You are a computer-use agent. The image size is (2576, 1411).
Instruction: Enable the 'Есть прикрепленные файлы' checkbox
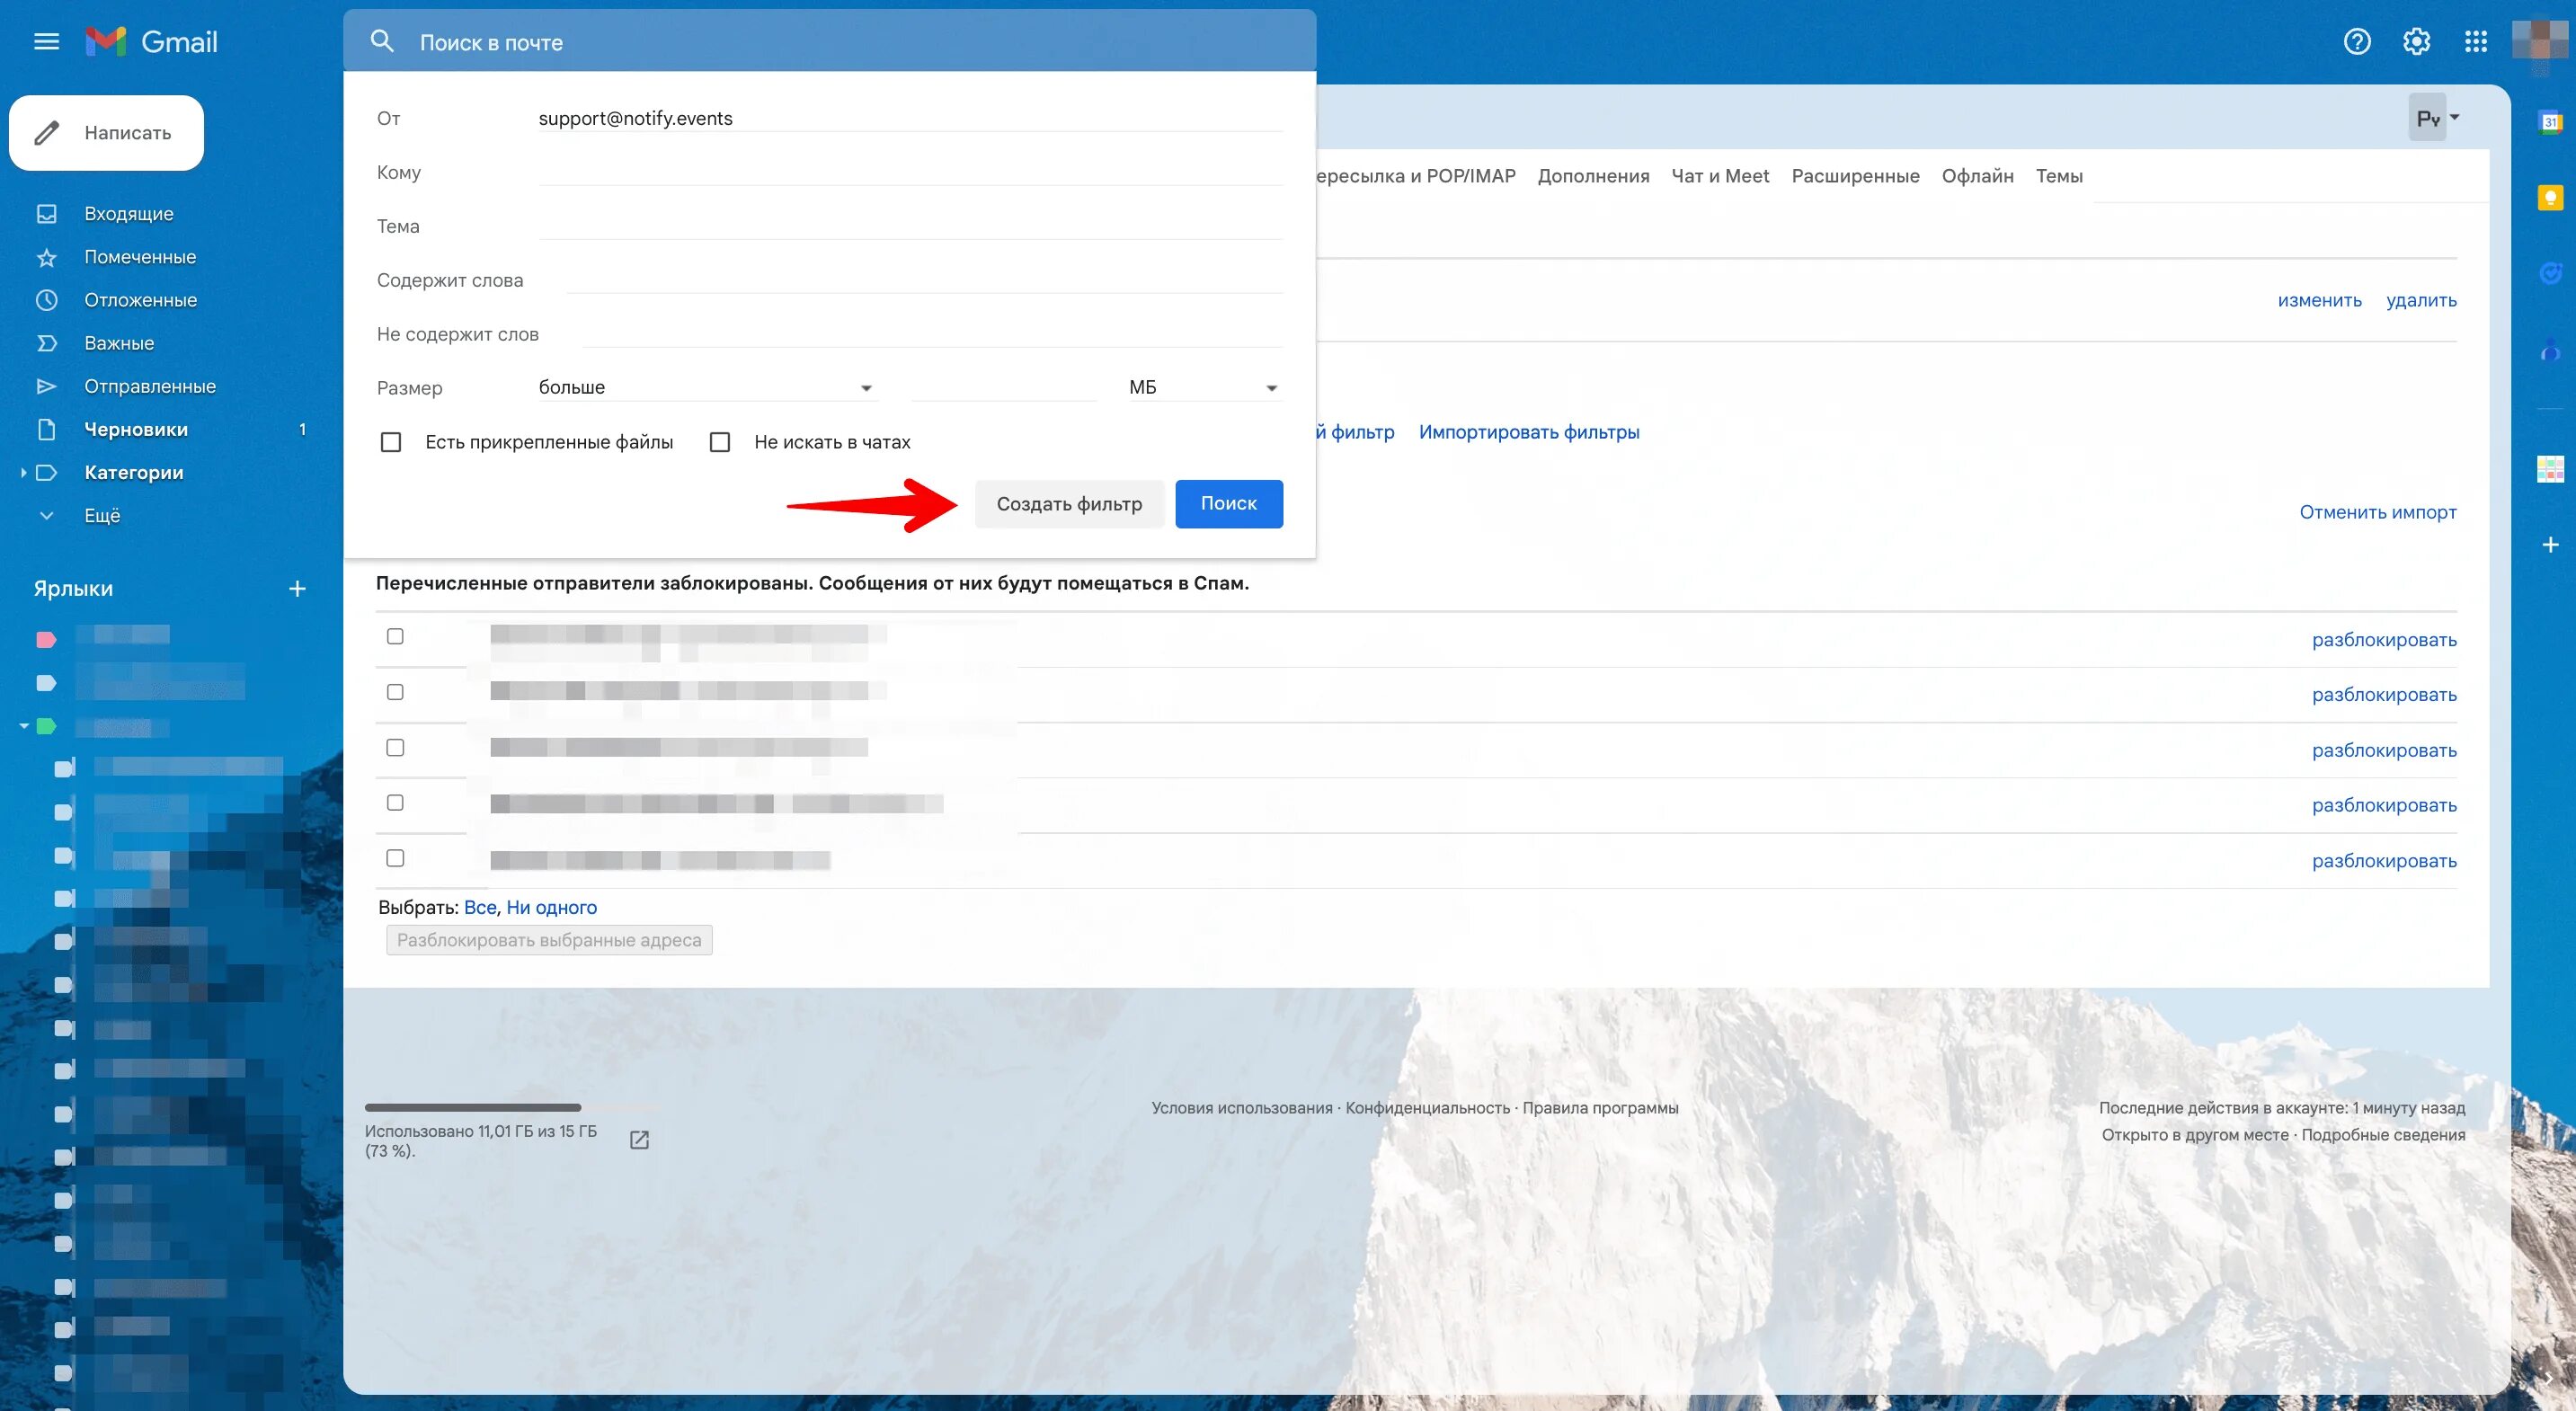tap(390, 441)
